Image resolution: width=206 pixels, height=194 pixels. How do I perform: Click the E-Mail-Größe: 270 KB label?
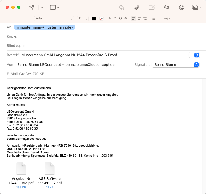[x=26, y=74]
